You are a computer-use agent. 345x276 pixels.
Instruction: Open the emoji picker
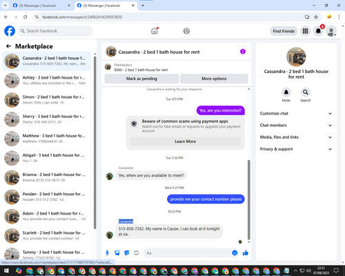[235, 253]
